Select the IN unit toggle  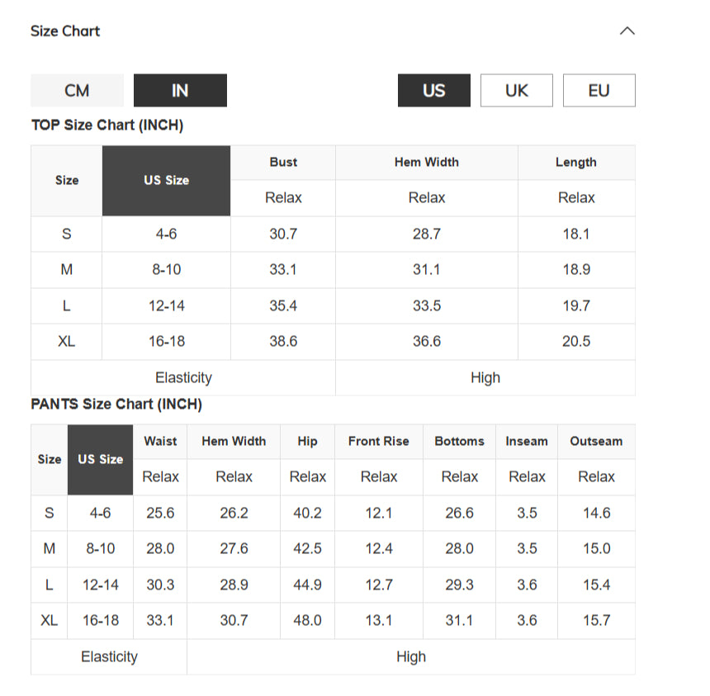pyautogui.click(x=180, y=91)
